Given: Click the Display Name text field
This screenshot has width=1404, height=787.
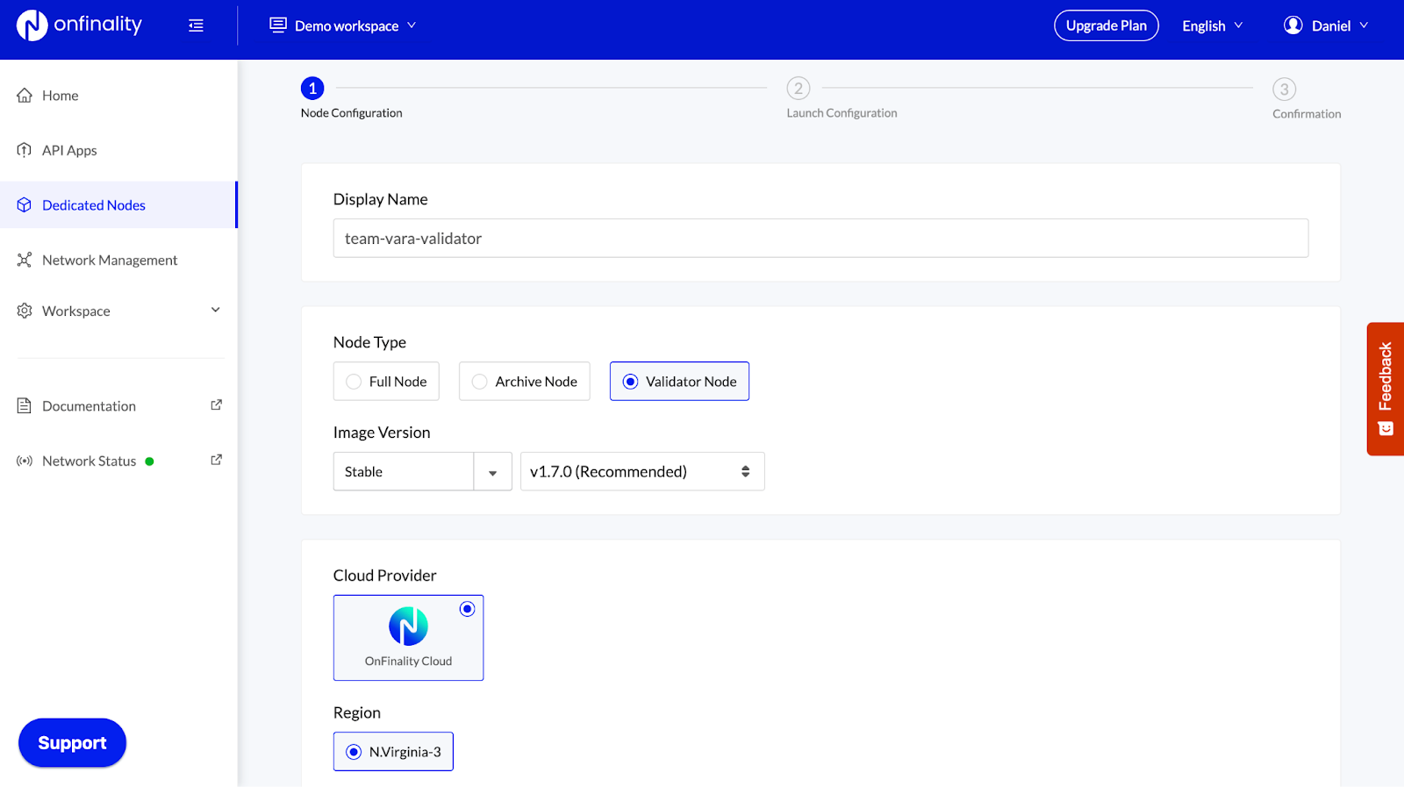Looking at the screenshot, I should point(820,239).
